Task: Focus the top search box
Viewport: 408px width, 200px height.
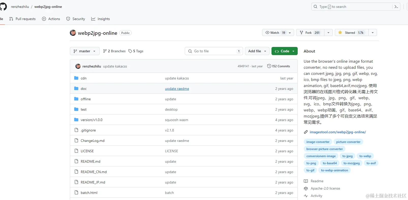Action: coord(356,7)
